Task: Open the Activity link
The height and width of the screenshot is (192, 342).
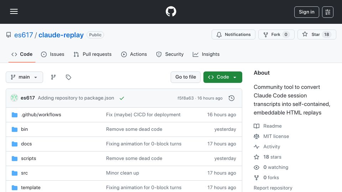Action: (271, 147)
